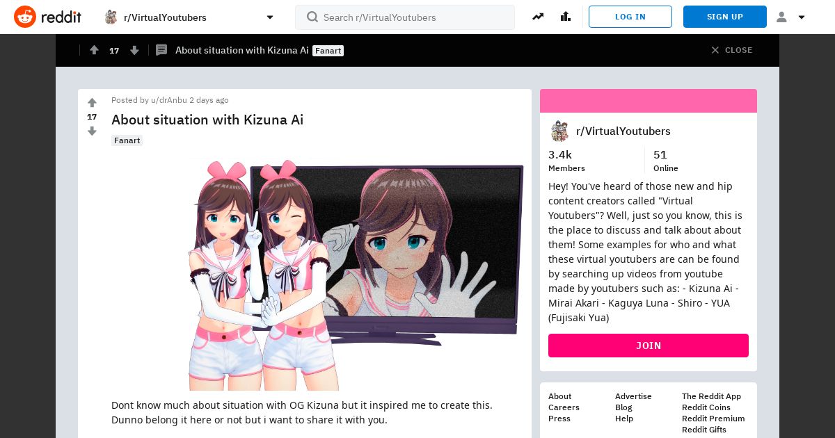This screenshot has height=438, width=835.
Task: Open the Blog footer link
Action: click(x=623, y=407)
